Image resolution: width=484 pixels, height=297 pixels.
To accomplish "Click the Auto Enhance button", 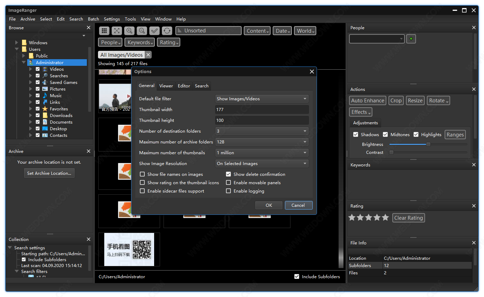I will click(368, 101).
